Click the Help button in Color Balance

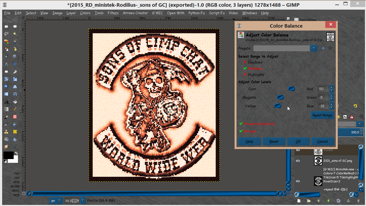pyautogui.click(x=249, y=141)
